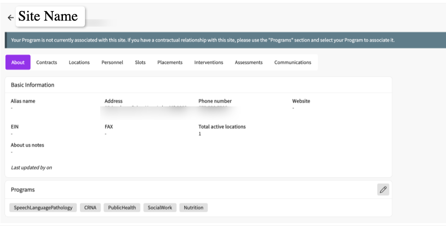Click the Site Name page title
Image resolution: width=446 pixels, height=226 pixels.
tap(48, 17)
